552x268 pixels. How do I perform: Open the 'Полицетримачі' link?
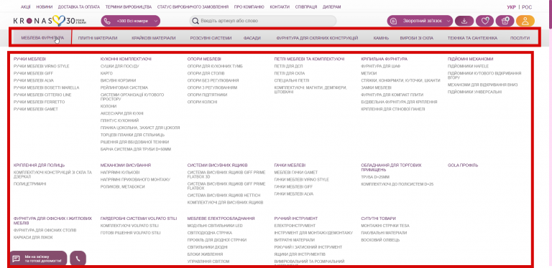(29, 184)
